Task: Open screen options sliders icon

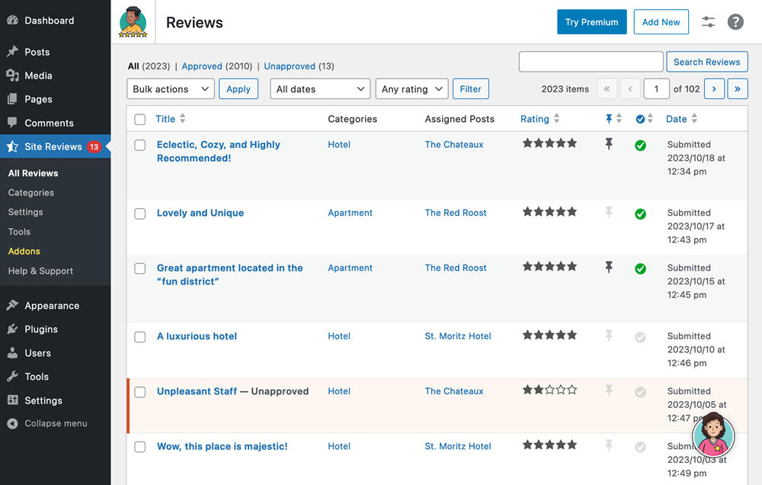Action: 708,22
